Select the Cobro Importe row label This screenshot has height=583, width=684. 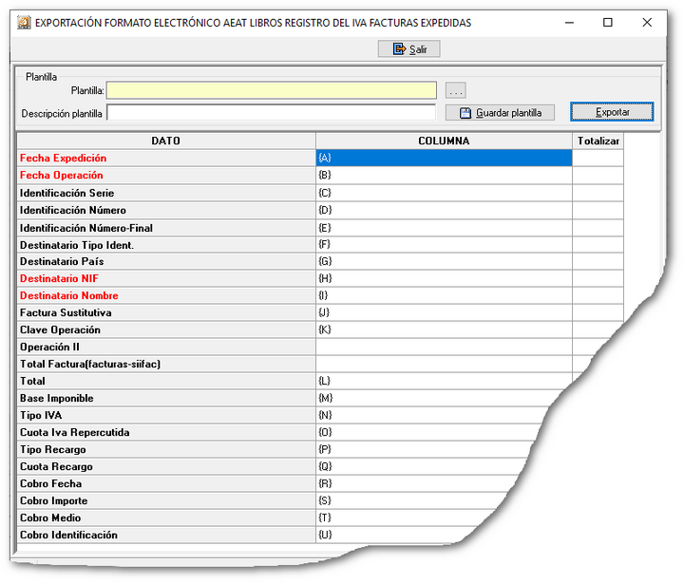(166, 500)
